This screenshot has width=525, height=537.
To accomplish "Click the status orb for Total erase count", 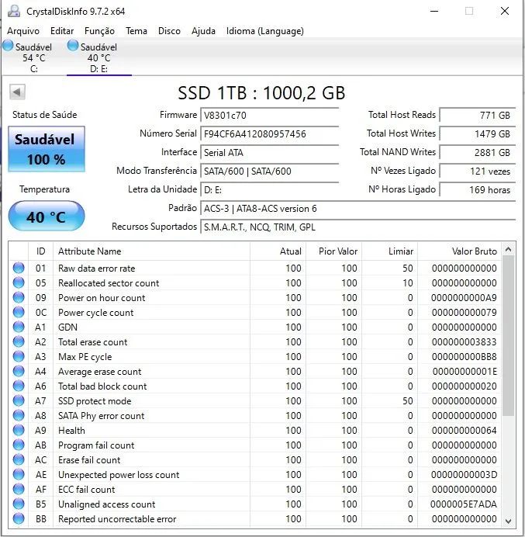I will point(19,341).
